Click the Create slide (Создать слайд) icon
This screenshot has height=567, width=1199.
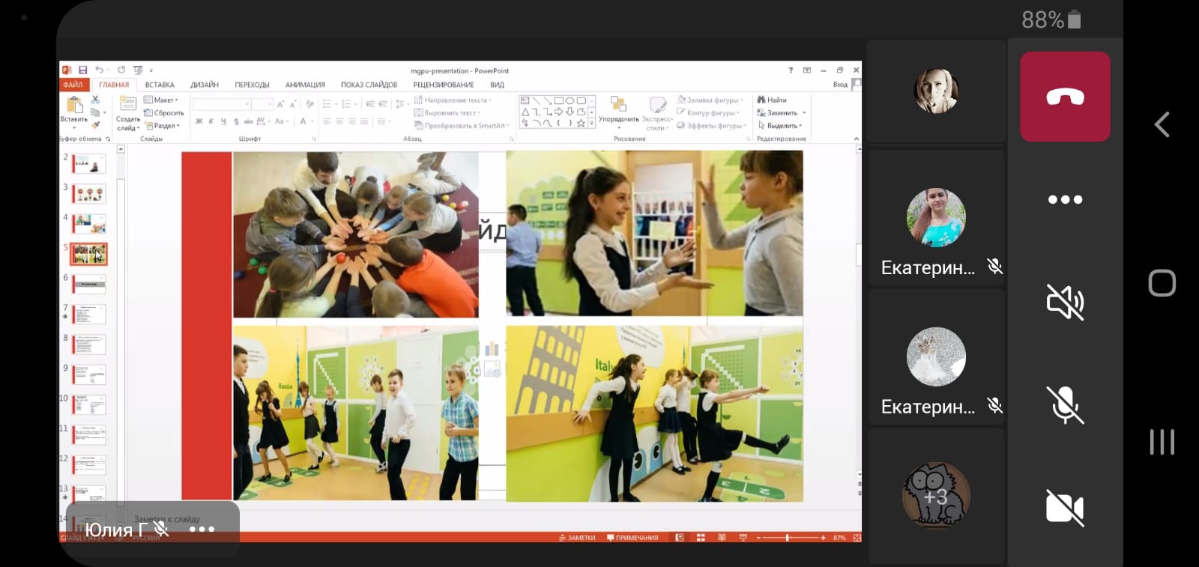128,106
